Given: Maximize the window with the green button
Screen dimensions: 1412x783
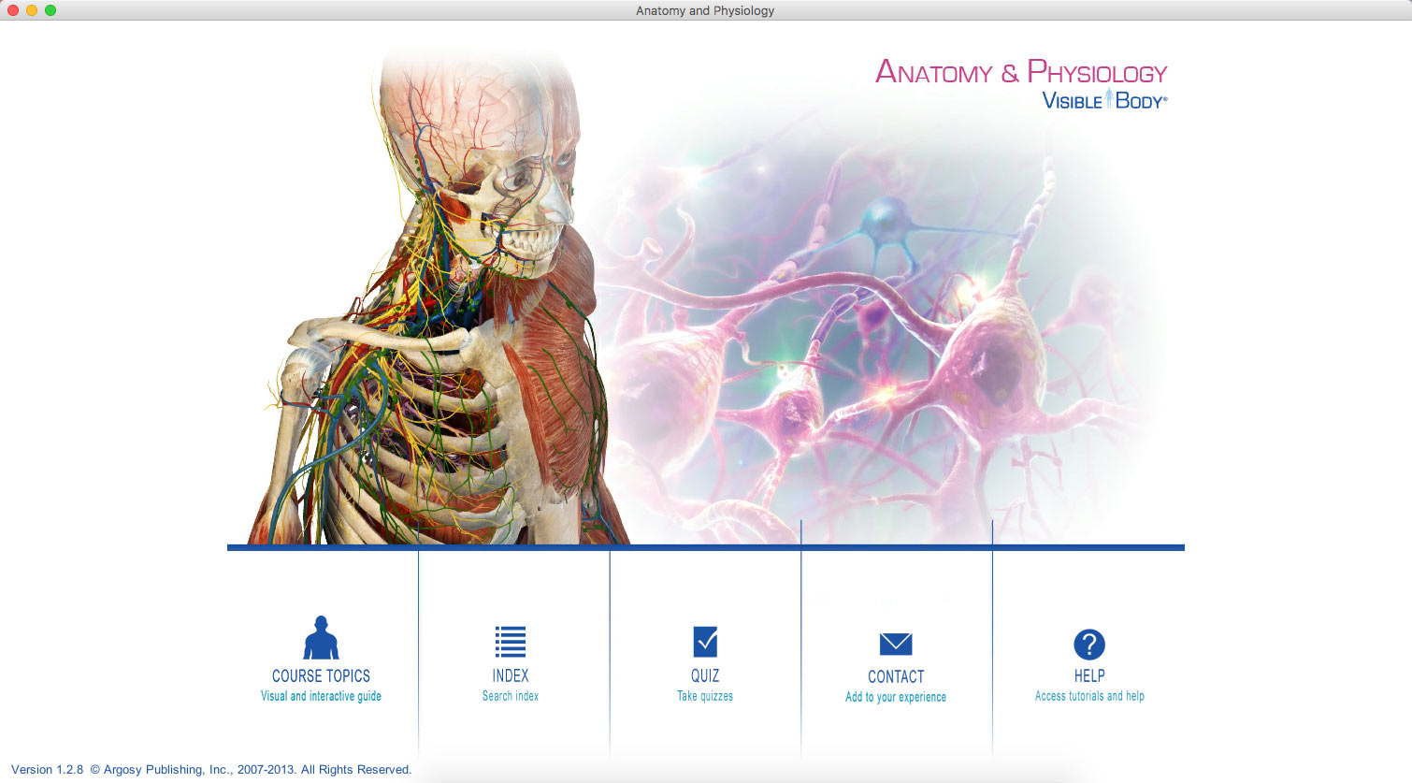Looking at the screenshot, I should (x=50, y=10).
